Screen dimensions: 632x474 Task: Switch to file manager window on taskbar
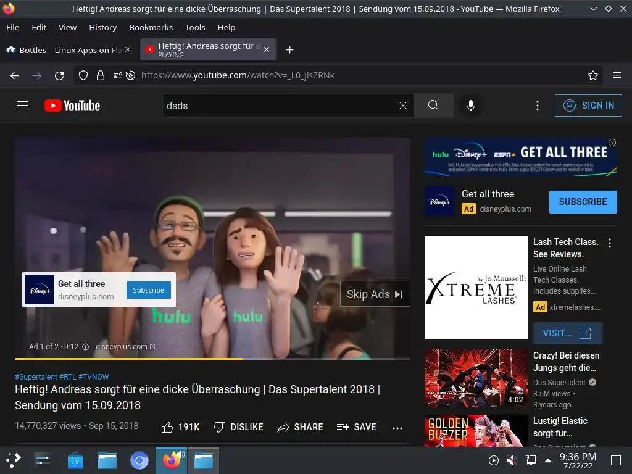[x=204, y=460]
